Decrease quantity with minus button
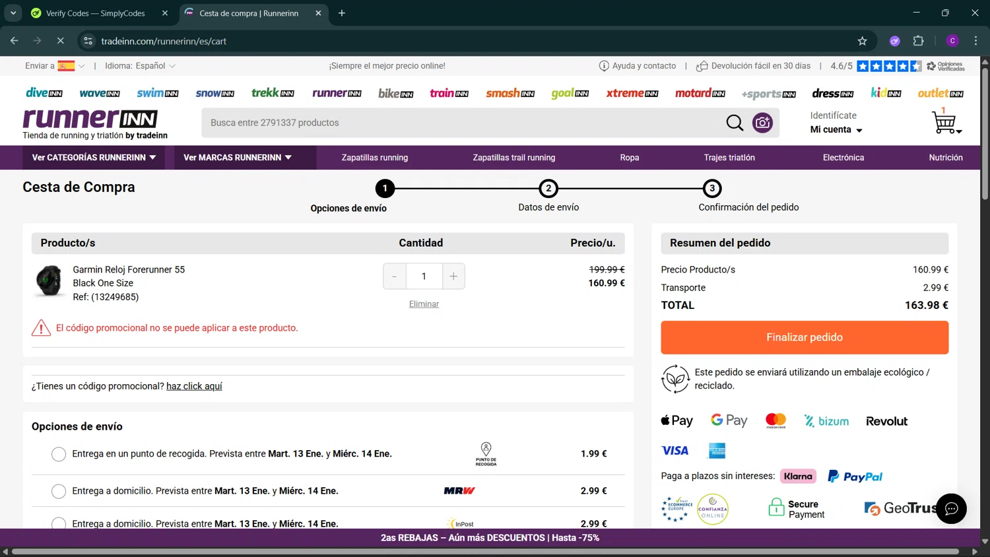 coord(395,277)
